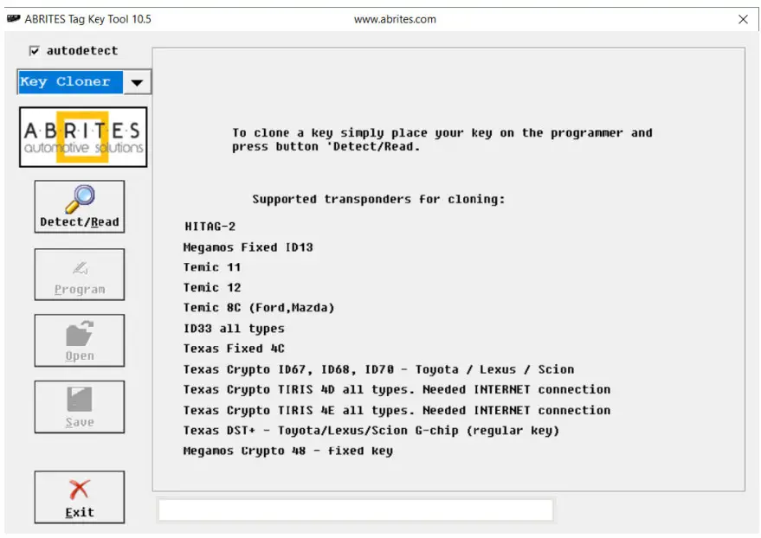Screen dimensions: 761x538
Task: Click the Tag Key Tool title bar icon
Action: pos(16,18)
